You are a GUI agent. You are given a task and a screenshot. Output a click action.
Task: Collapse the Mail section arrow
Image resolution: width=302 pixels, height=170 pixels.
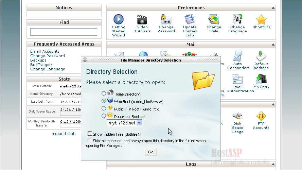tap(273, 45)
